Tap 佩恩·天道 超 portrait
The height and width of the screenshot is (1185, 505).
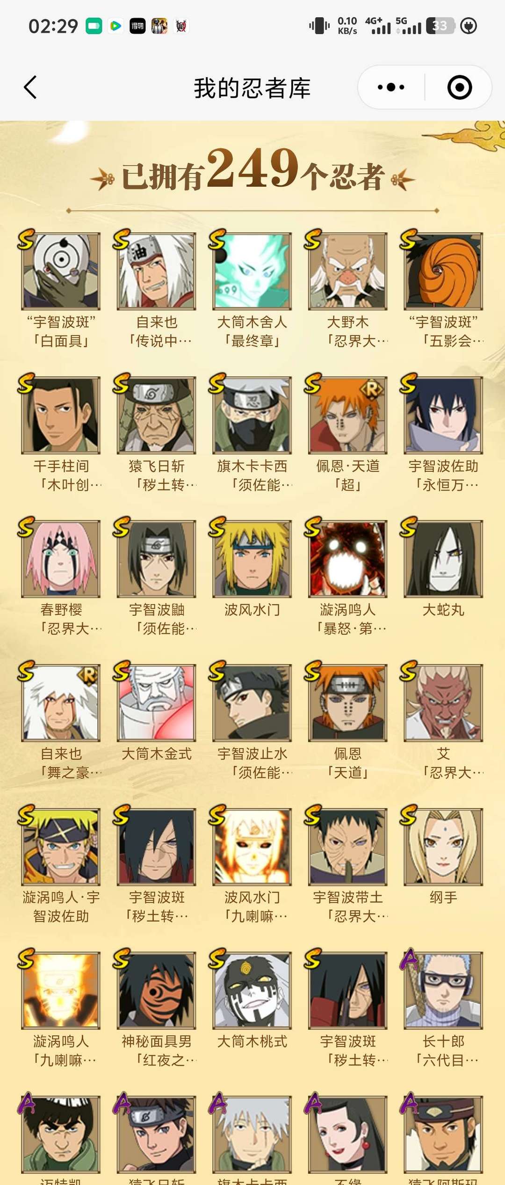point(347,415)
